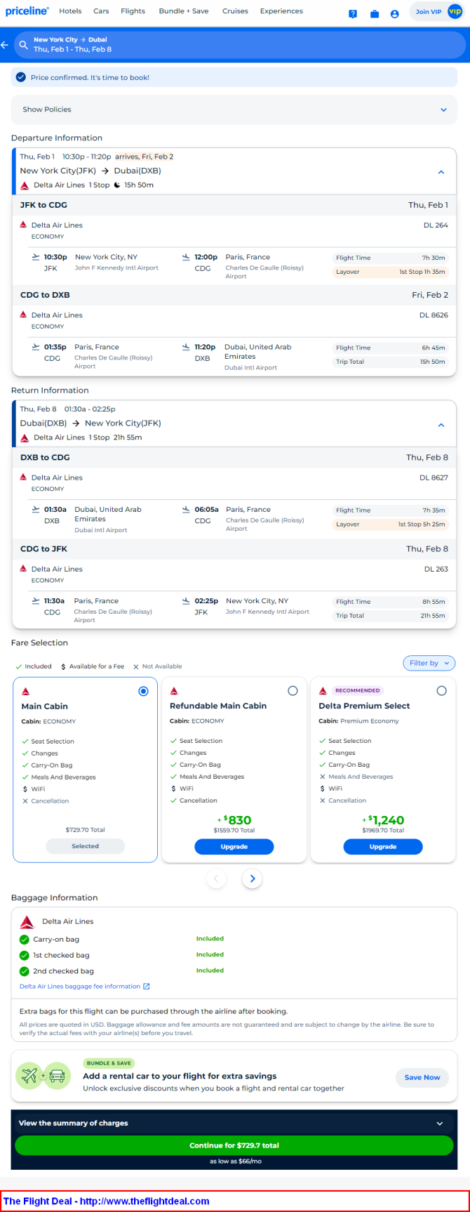Image resolution: width=470 pixels, height=1212 pixels.
Task: Click the Selected button on Main Cabin
Action: pyautogui.click(x=85, y=846)
